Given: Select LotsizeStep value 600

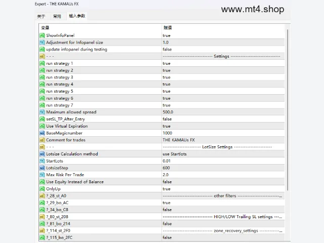Looking at the screenshot, I should [166, 168].
